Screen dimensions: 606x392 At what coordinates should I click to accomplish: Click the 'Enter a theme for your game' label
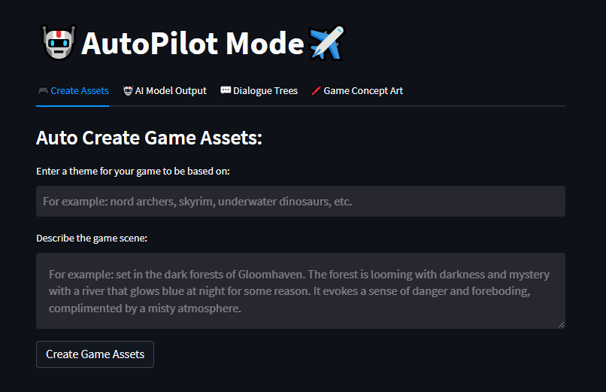click(x=133, y=172)
